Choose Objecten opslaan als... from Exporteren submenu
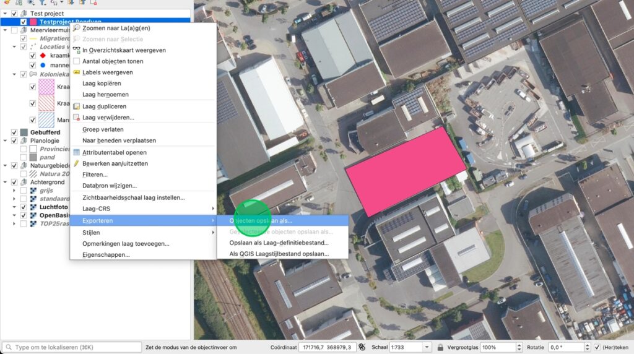 click(261, 220)
